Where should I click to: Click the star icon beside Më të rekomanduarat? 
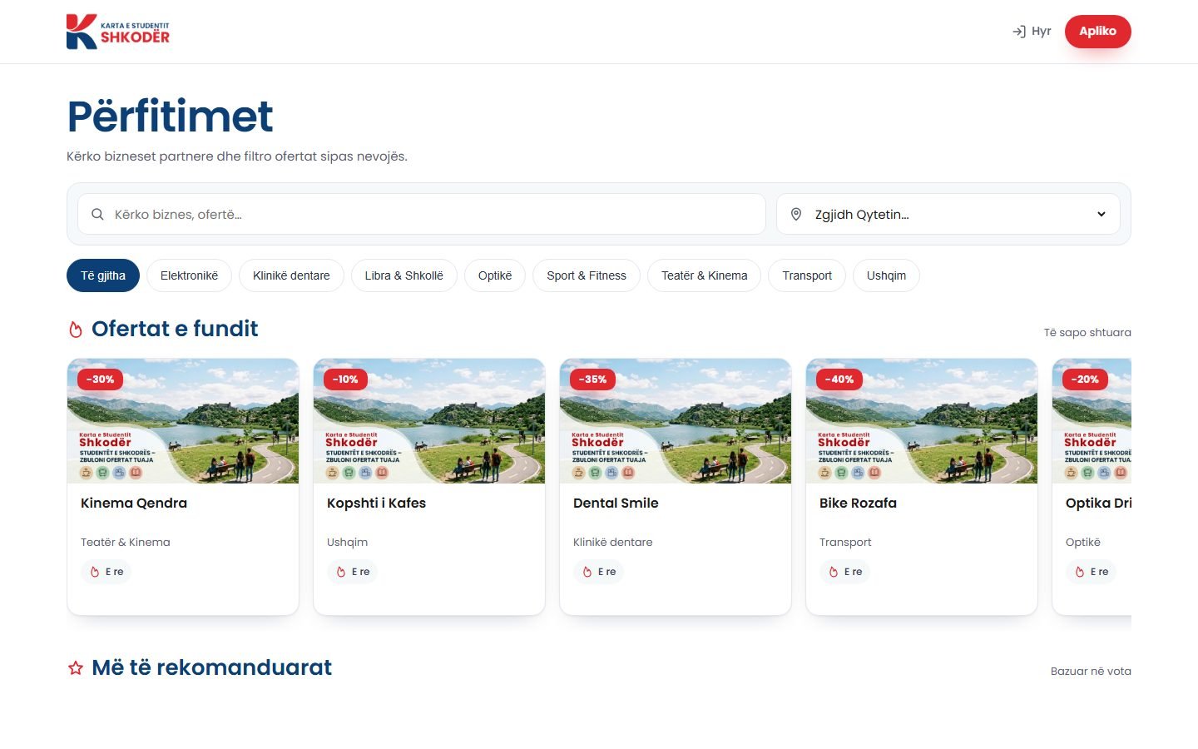76,668
